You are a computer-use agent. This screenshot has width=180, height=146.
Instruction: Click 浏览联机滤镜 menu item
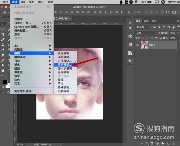32,91
